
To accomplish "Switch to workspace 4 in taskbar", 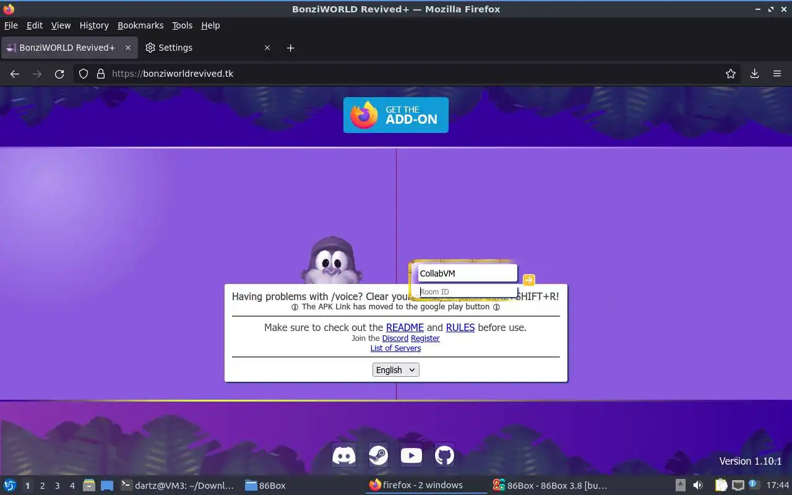I will pos(72,486).
